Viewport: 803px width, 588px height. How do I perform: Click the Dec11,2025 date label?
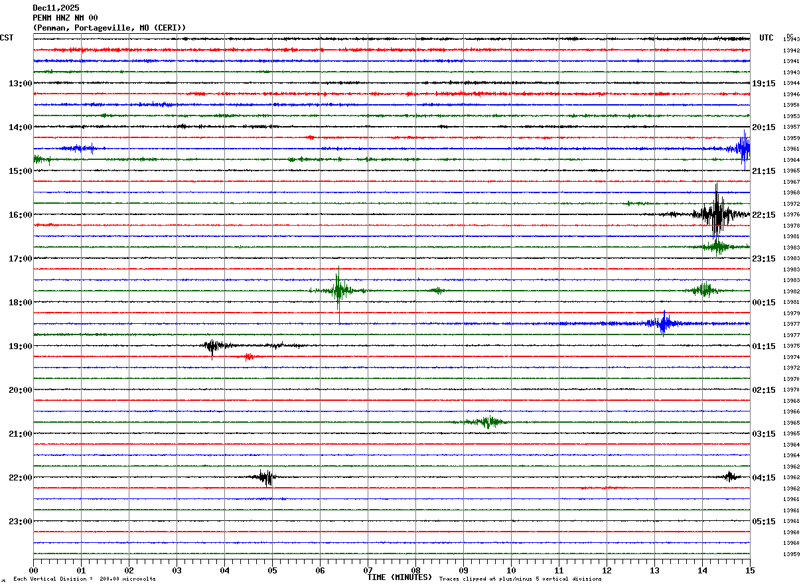[56, 8]
